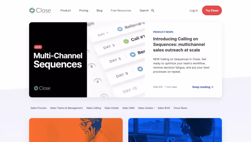This screenshot has width=251, height=142.
Task: Open the blue article card thumbnail
Action: pos(175,130)
